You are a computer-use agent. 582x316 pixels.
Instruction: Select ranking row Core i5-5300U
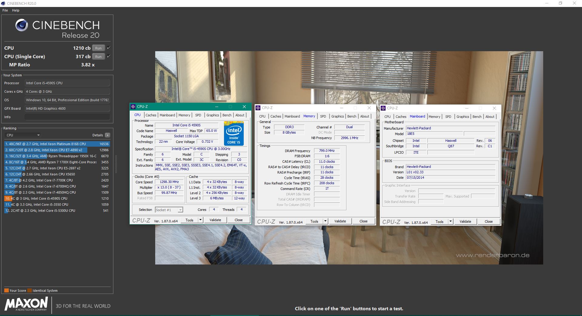(57, 211)
